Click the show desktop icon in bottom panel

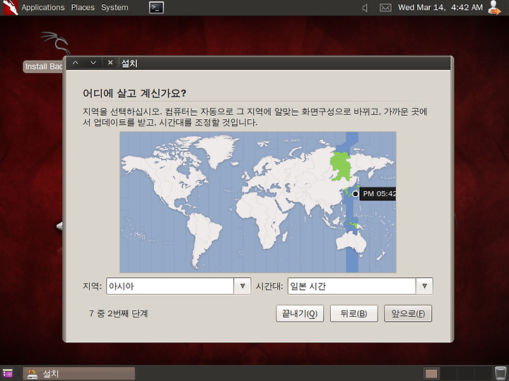[8, 373]
